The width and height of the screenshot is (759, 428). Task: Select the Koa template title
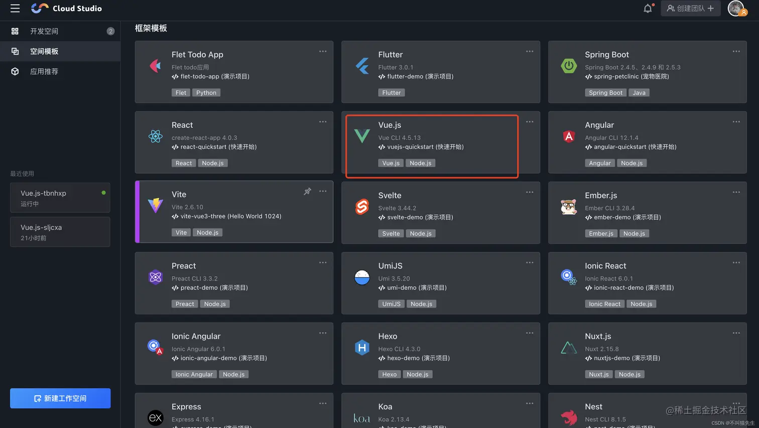coord(385,406)
